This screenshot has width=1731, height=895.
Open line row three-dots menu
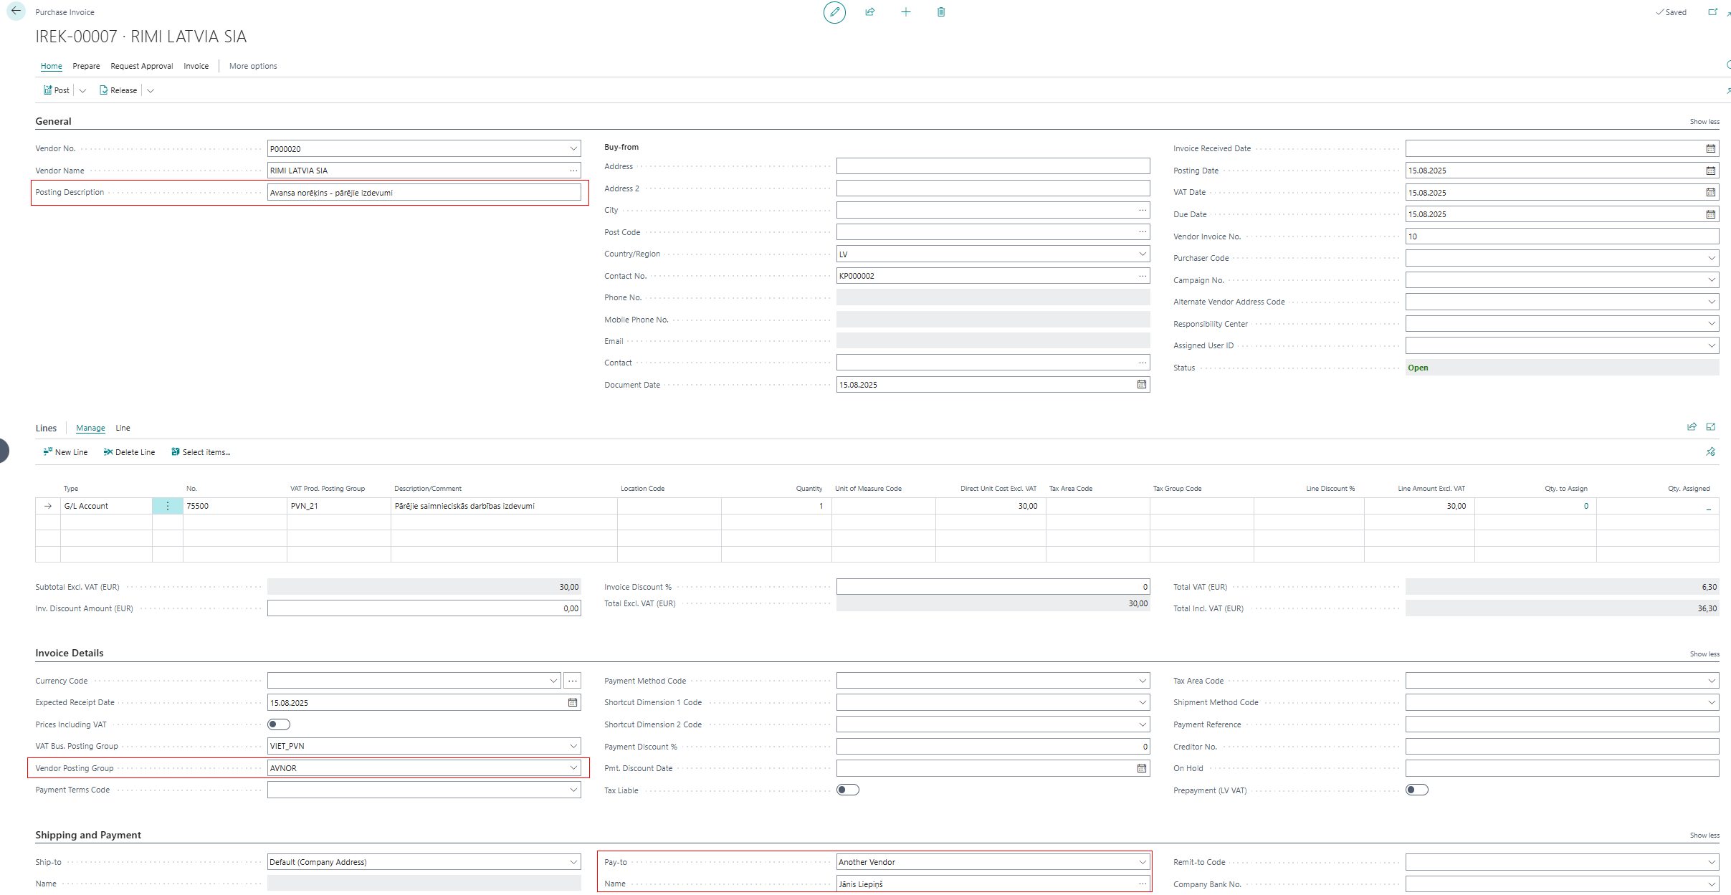tap(168, 506)
